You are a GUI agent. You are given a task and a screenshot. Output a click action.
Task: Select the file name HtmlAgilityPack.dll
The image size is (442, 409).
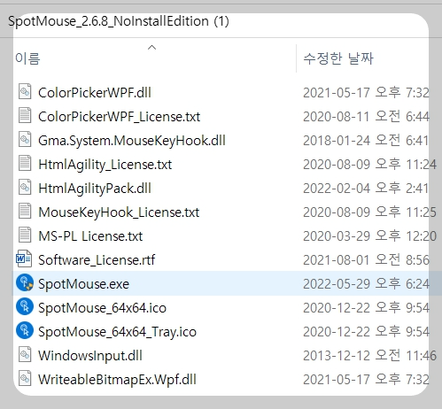point(95,189)
